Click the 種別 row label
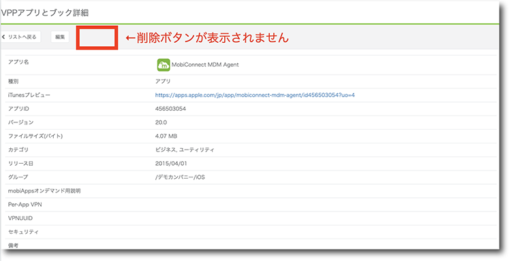Screen dimensions: 511x261 pos(14,82)
